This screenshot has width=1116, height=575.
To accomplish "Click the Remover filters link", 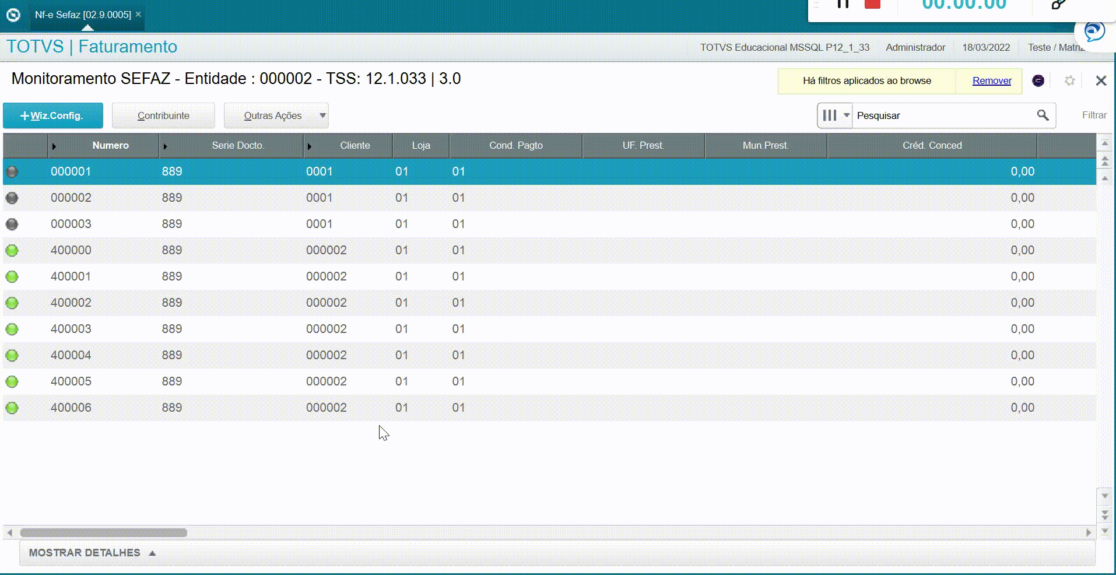I will 992,80.
